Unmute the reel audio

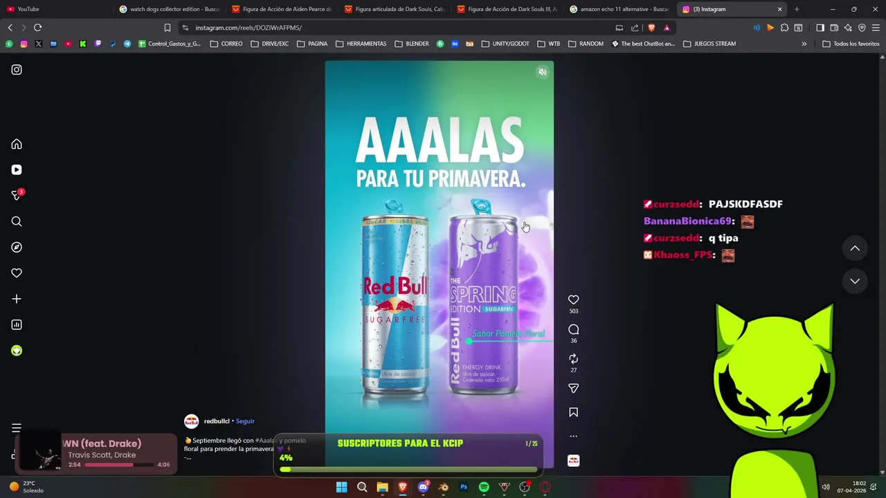[543, 72]
